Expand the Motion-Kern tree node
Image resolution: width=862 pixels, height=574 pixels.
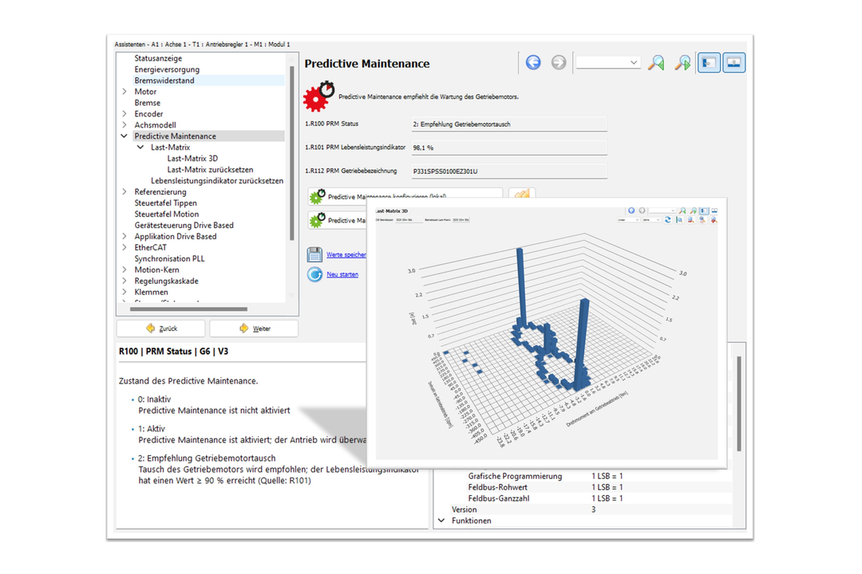[125, 269]
